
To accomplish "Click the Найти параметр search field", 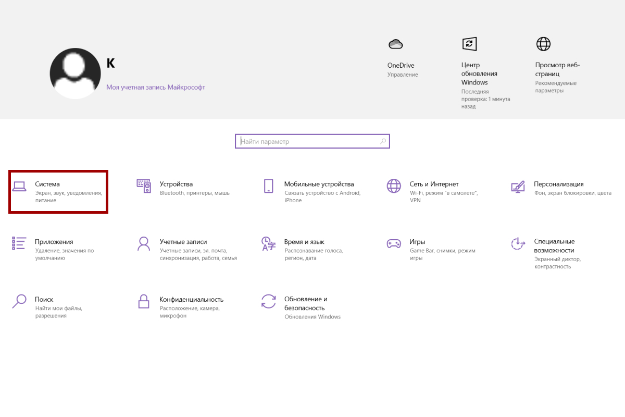I will coord(302,141).
